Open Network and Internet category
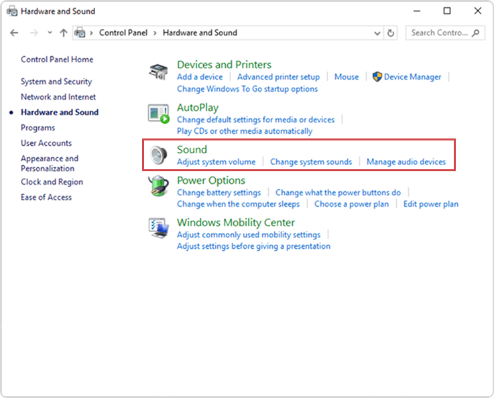The height and width of the screenshot is (398, 494). 58,97
